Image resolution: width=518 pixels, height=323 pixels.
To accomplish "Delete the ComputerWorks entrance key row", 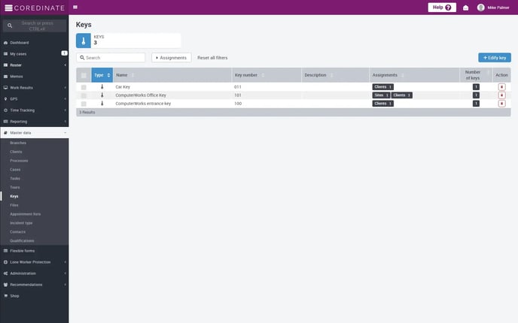I will tap(501, 104).
